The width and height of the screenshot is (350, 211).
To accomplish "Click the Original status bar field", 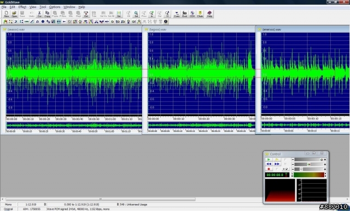I will click(x=9, y=209).
